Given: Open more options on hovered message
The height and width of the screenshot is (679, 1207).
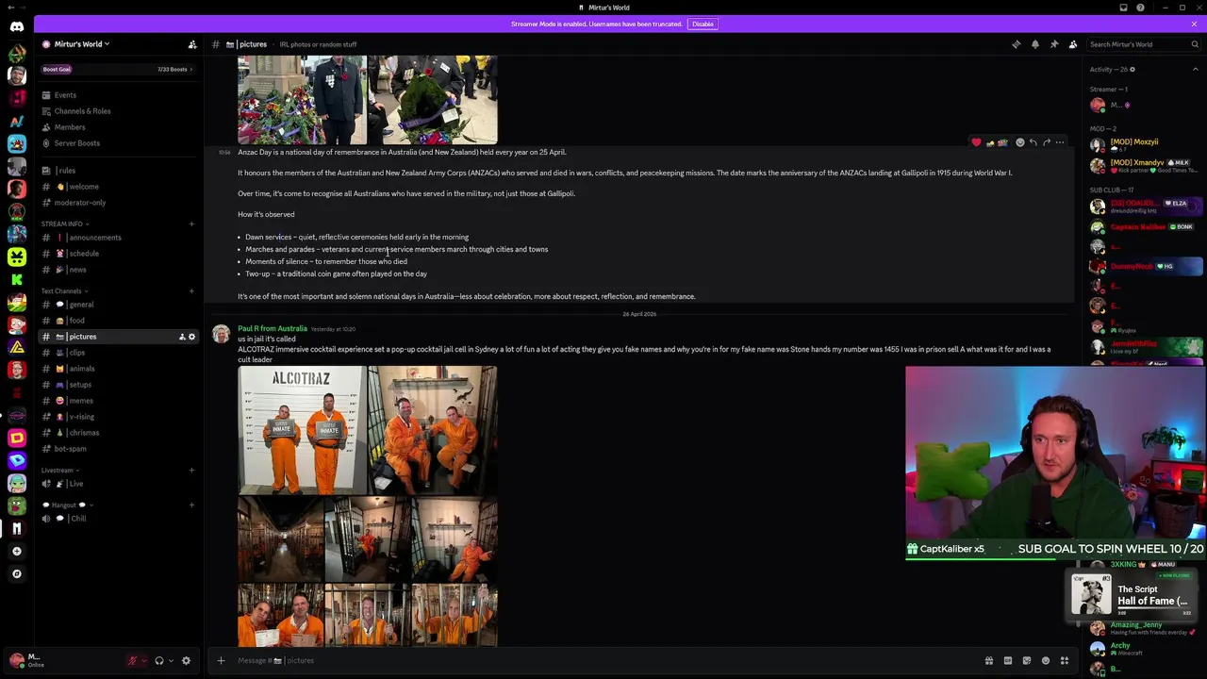Looking at the screenshot, I should coord(1060,142).
